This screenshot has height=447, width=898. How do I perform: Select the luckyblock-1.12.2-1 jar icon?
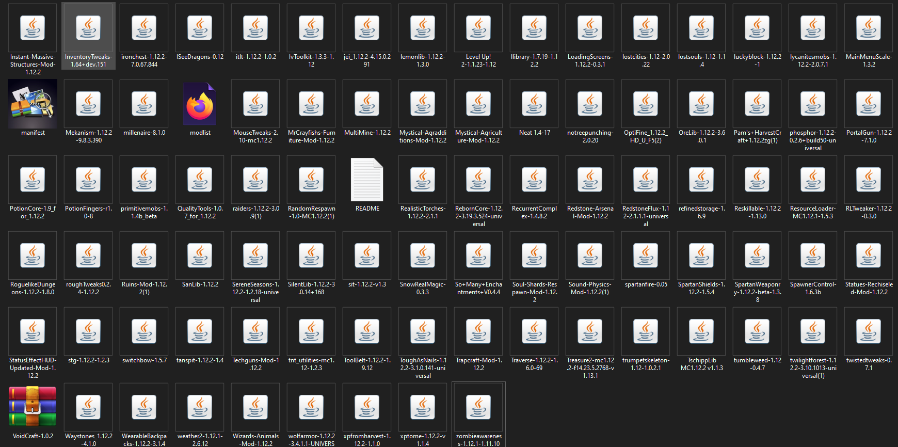[757, 28]
